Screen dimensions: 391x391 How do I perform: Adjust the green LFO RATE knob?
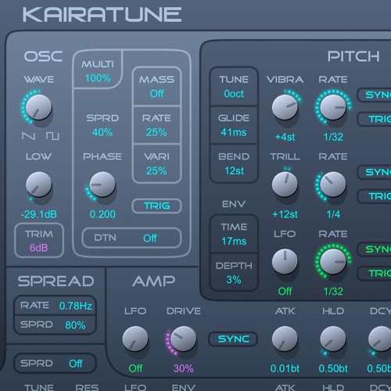333,261
